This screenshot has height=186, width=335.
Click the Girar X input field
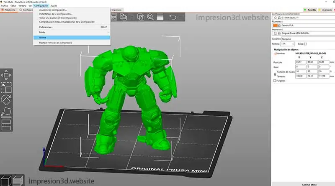click(301, 67)
